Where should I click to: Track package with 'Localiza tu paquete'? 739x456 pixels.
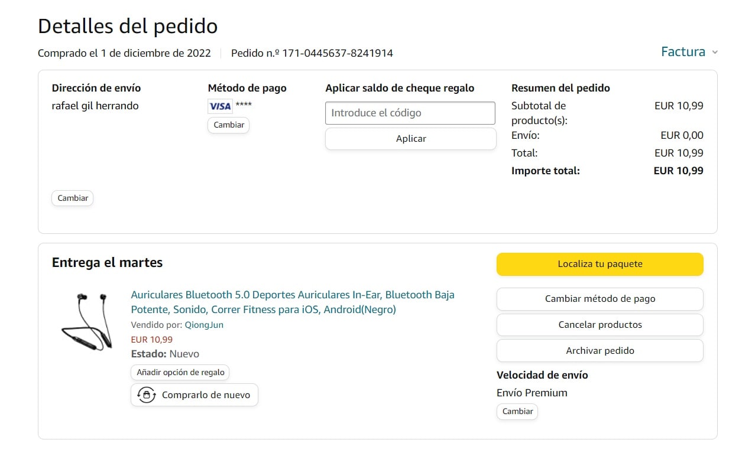click(599, 264)
